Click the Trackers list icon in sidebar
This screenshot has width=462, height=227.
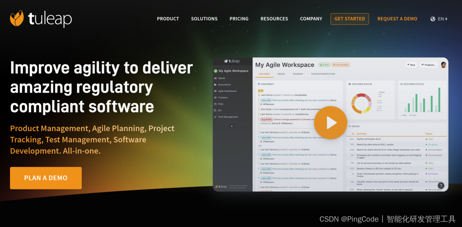(215, 98)
